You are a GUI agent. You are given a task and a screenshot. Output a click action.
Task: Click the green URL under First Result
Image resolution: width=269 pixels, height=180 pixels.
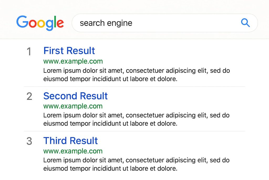tap(73, 61)
